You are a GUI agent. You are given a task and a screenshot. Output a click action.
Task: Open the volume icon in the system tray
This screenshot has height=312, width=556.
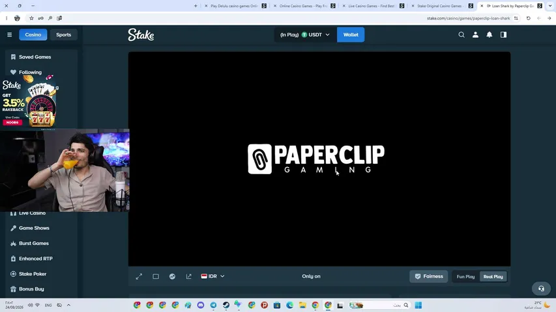click(30, 305)
